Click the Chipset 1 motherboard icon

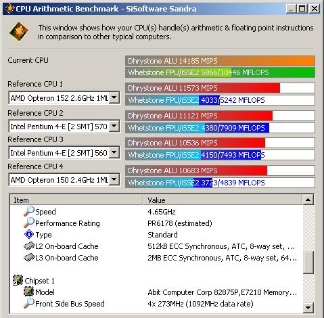tap(18, 280)
